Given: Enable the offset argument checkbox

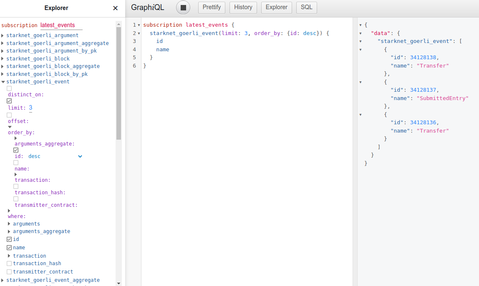Looking at the screenshot, I should [x=9, y=115].
